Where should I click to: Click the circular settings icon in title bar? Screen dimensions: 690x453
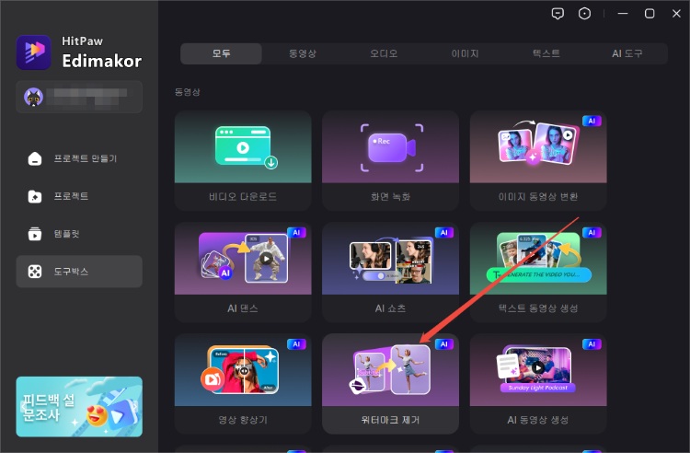tap(584, 14)
